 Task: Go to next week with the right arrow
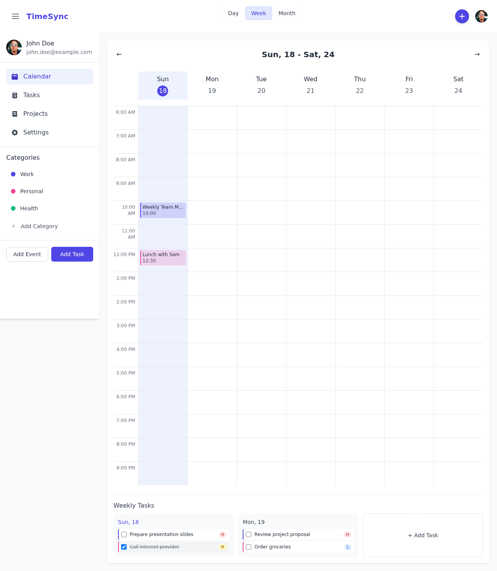pyautogui.click(x=477, y=54)
